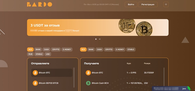Filter send currencies by BANK
This screenshot has width=195, height=91.
click(x=38, y=49)
